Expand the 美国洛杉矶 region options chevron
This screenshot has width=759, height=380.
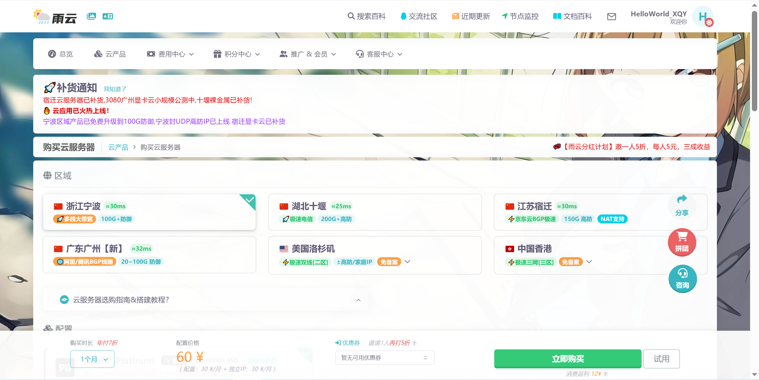click(407, 262)
